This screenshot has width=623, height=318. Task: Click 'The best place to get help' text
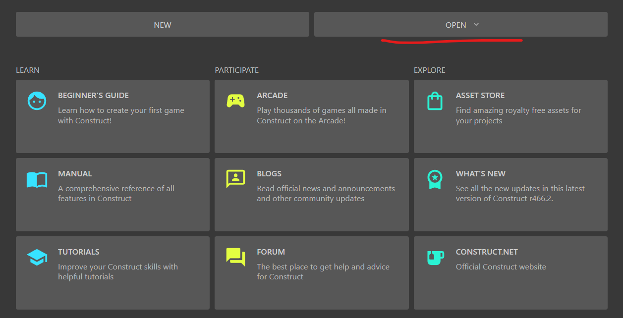pyautogui.click(x=323, y=272)
